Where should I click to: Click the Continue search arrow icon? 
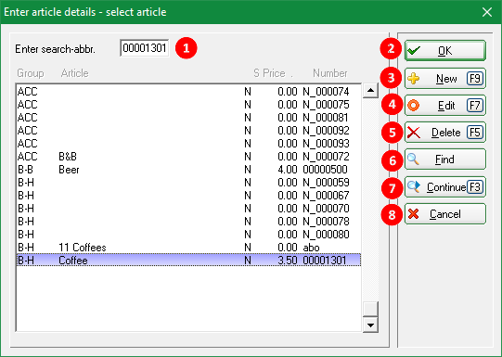point(414,186)
